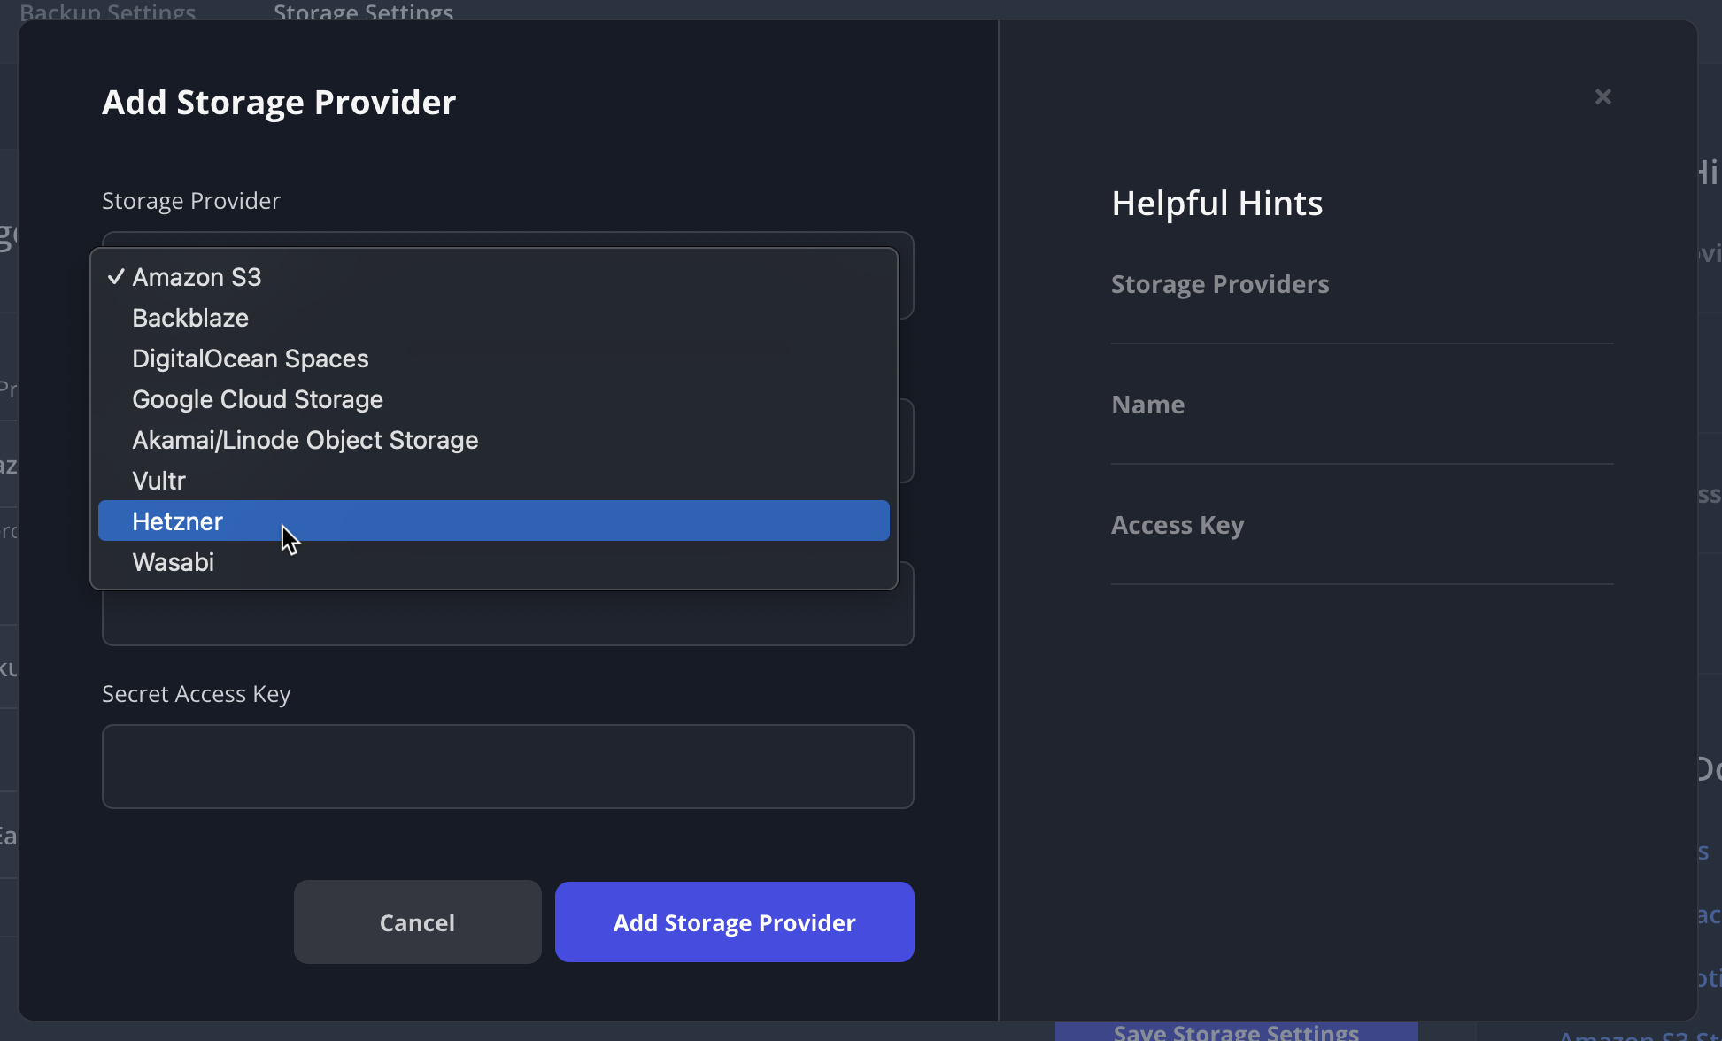The image size is (1722, 1041).
Task: Switch to the Backup Settings tab
Action: [x=106, y=12]
